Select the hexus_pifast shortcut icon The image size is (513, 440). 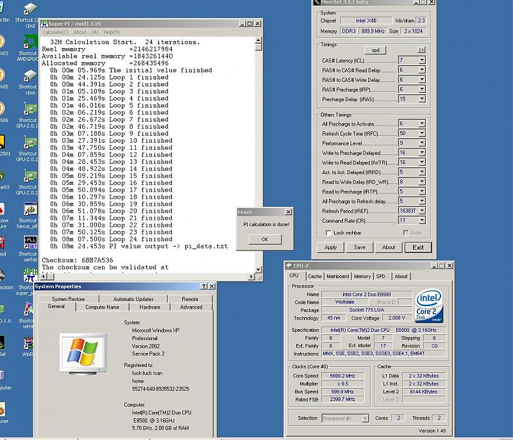pyautogui.click(x=30, y=209)
